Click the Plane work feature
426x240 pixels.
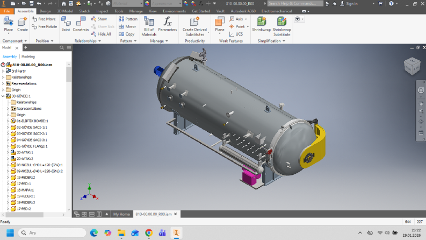[220, 25]
